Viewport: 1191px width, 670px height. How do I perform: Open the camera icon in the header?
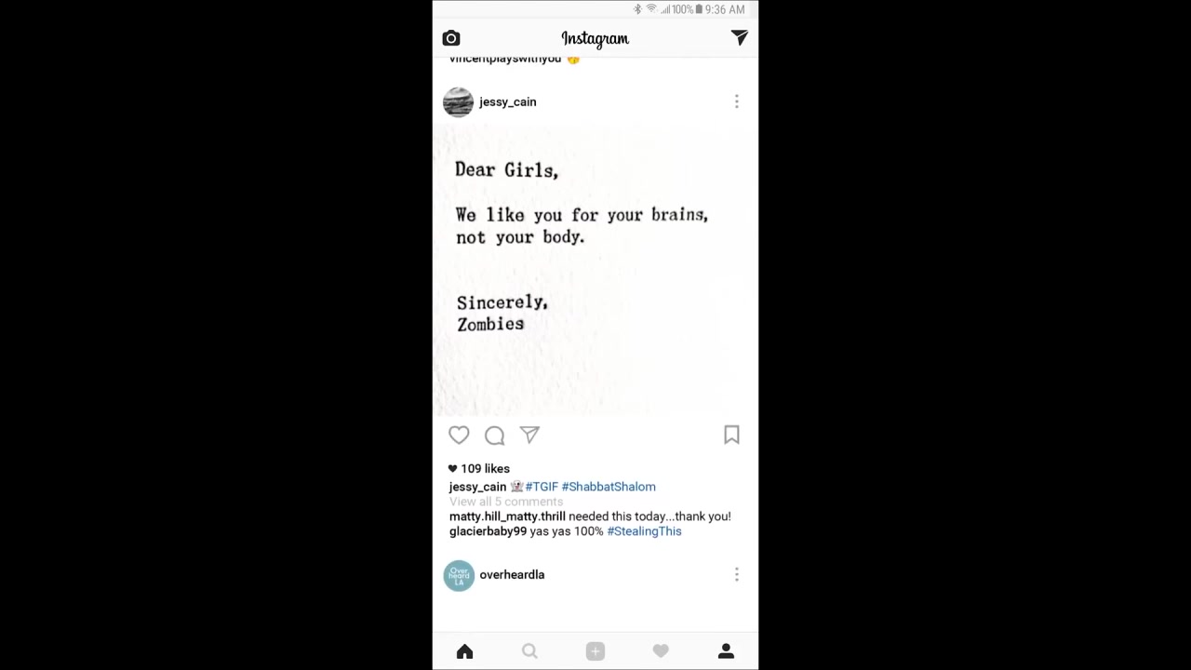click(451, 38)
